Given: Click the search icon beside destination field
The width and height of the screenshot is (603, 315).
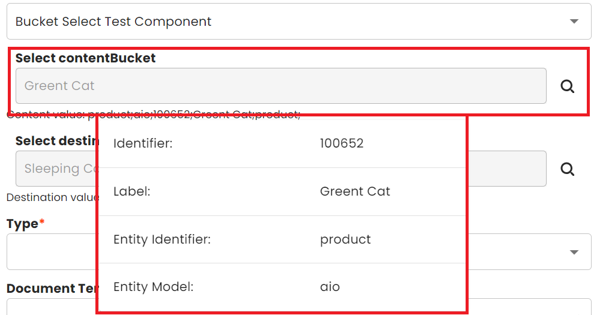Looking at the screenshot, I should point(567,169).
